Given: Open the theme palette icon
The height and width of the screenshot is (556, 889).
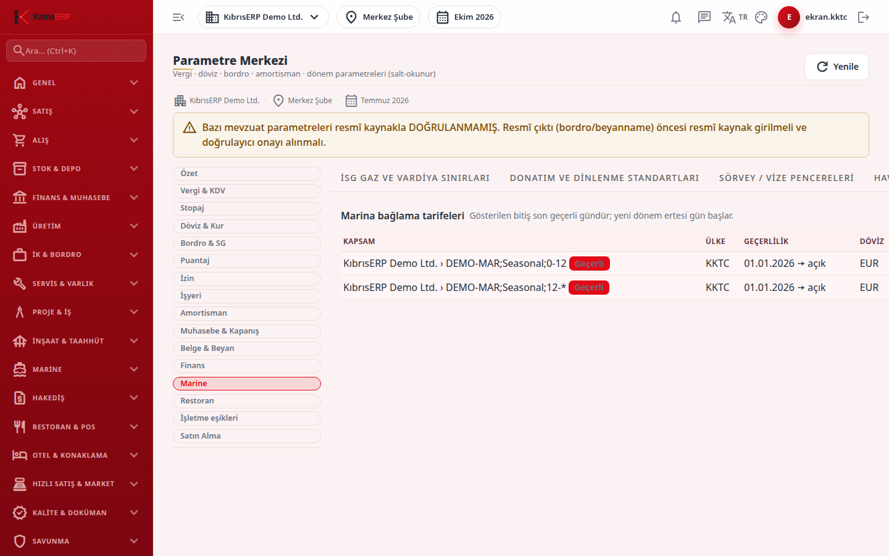Looking at the screenshot, I should (x=761, y=17).
